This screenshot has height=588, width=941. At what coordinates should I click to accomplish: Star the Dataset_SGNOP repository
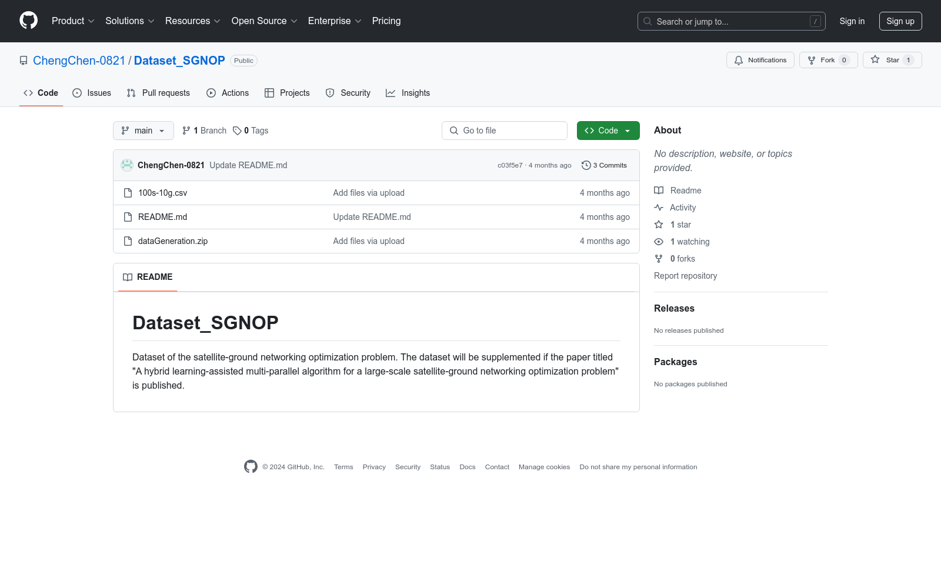892,60
